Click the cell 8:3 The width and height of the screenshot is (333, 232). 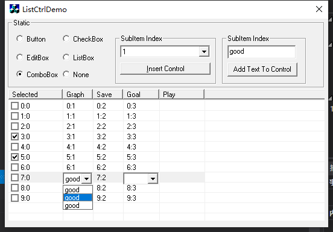132,188
